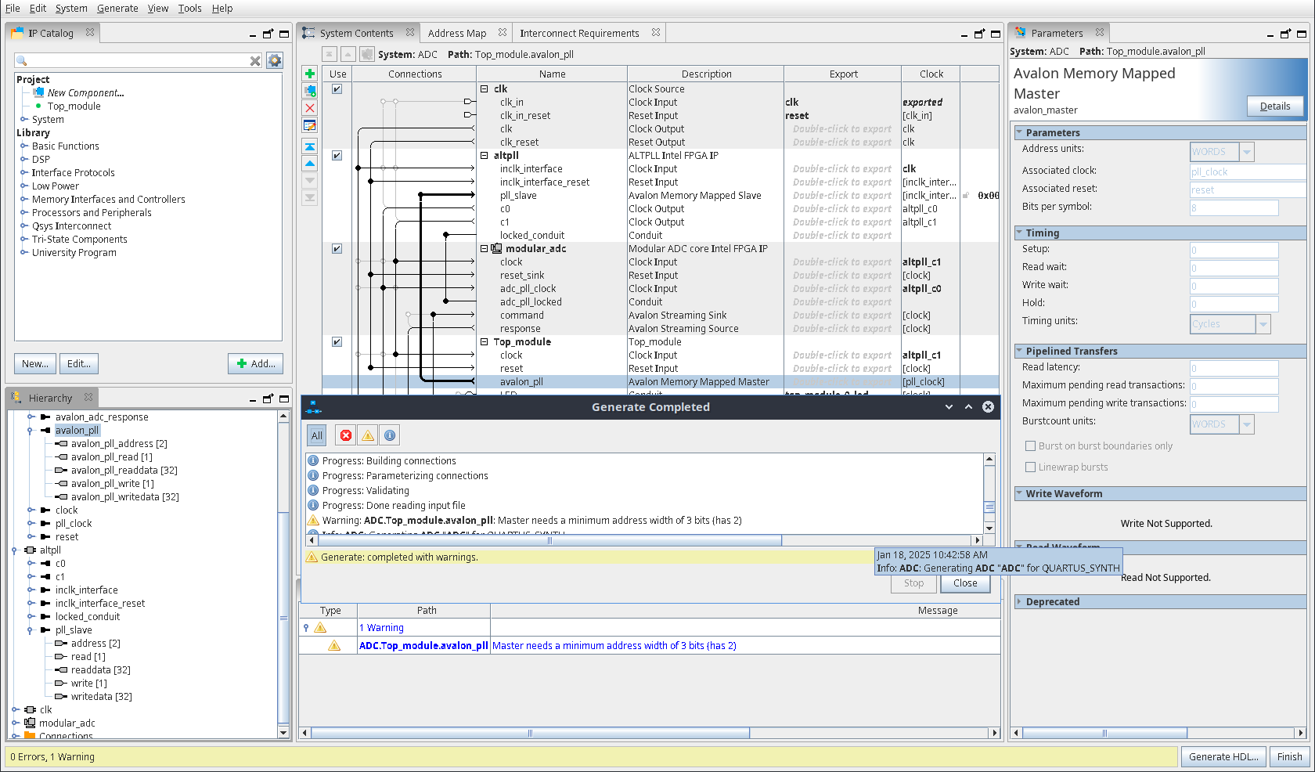The height and width of the screenshot is (772, 1315).
Task: Expand the Deprecated parameters section
Action: click(x=1019, y=602)
